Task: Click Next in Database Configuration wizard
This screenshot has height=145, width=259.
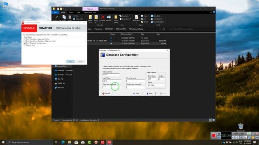Action: pyautogui.click(x=150, y=93)
